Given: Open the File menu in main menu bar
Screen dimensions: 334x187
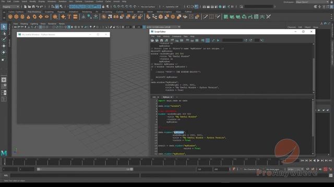Looking at the screenshot, I should click(3, 2).
